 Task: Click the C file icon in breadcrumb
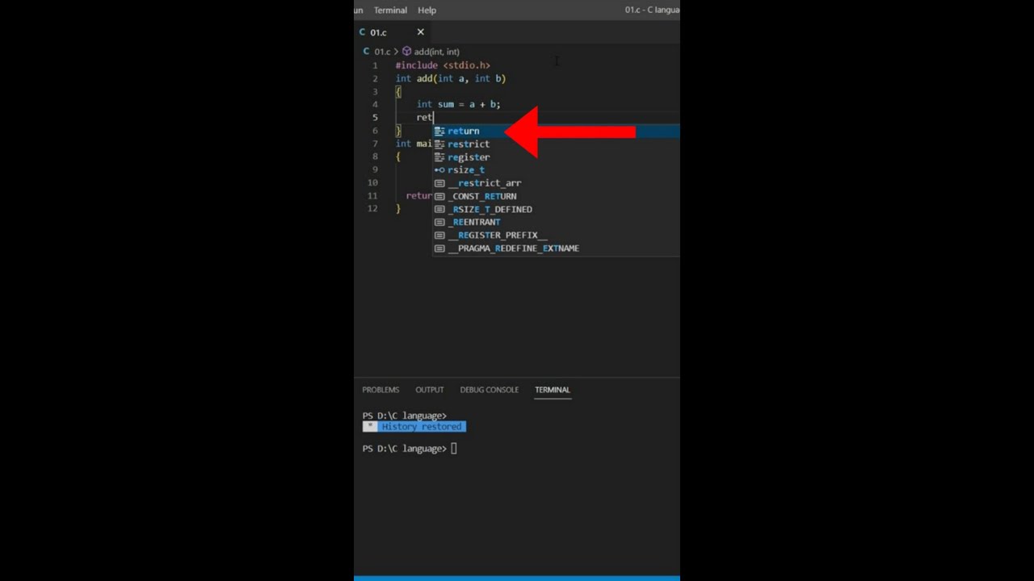point(366,52)
